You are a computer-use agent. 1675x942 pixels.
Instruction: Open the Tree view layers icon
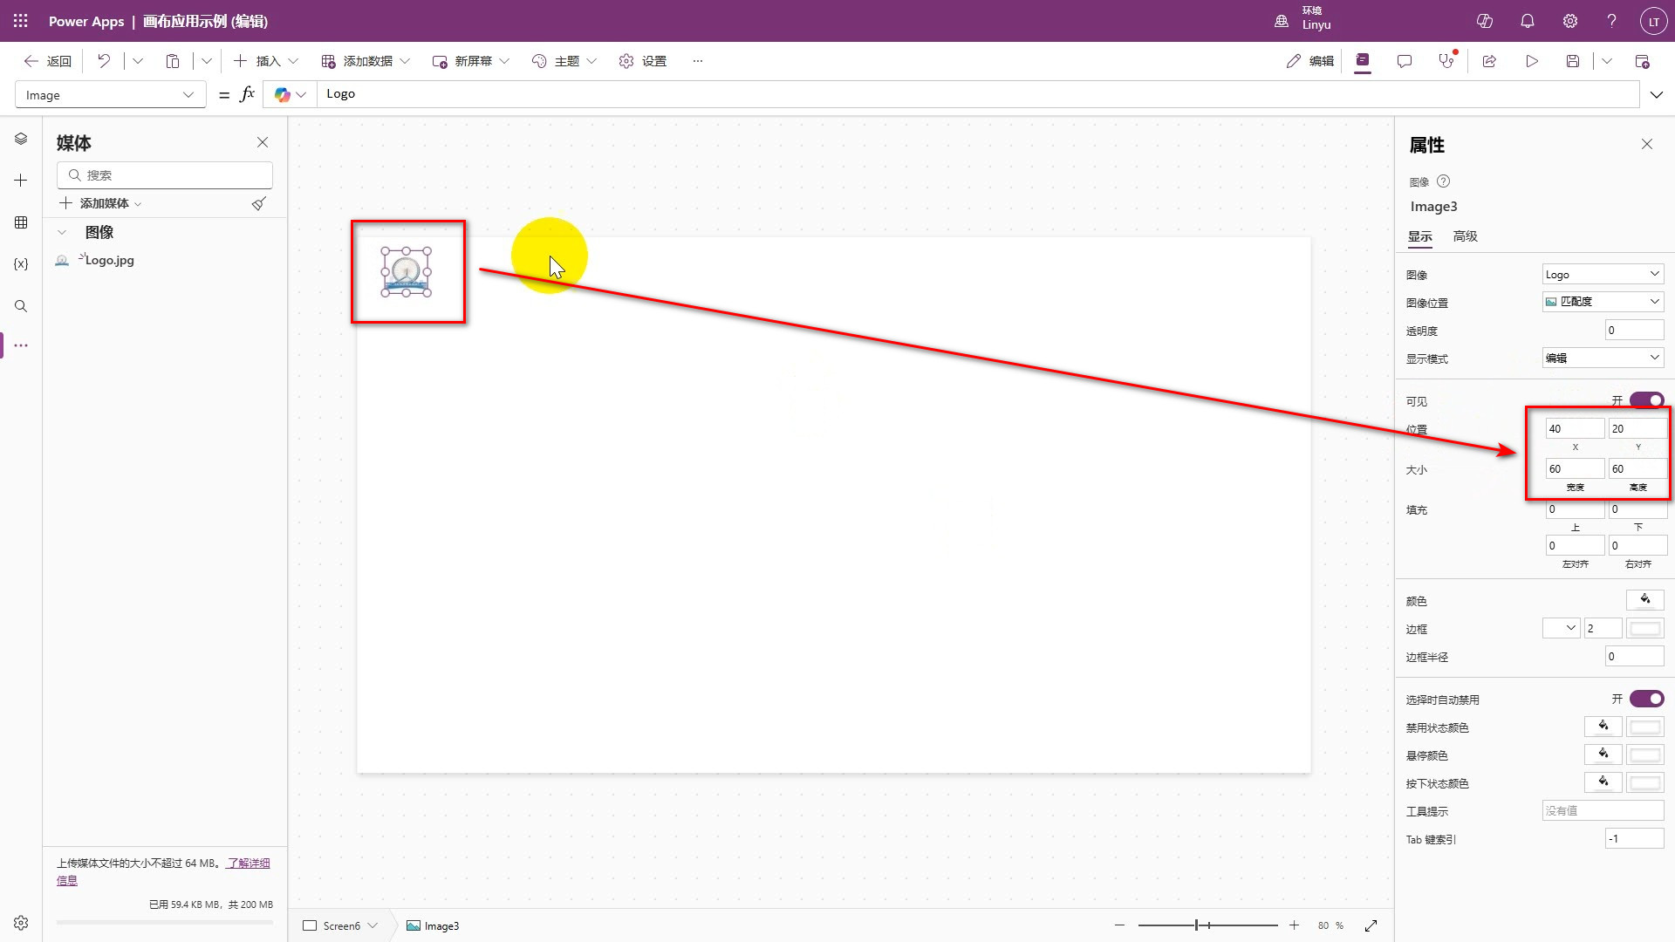21,139
